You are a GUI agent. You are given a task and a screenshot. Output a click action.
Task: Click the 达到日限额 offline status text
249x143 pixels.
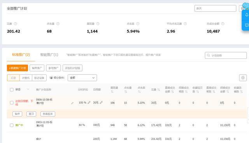(24, 103)
